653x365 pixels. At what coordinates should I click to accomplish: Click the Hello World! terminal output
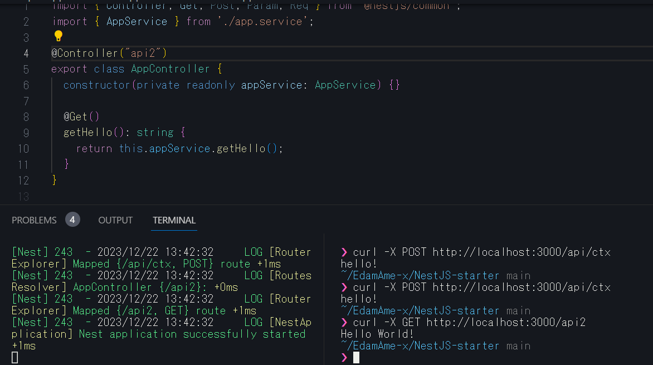377,334
